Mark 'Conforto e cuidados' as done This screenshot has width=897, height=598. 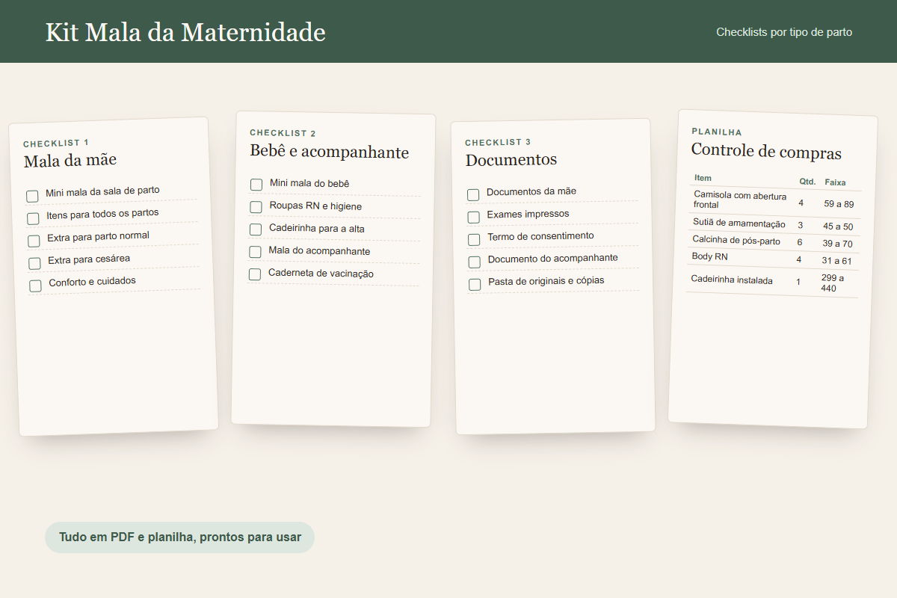[35, 286]
